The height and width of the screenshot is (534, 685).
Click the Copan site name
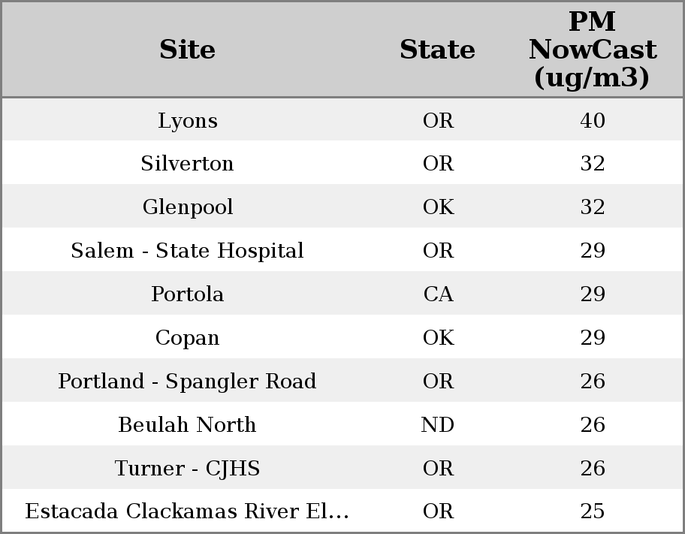point(187,338)
